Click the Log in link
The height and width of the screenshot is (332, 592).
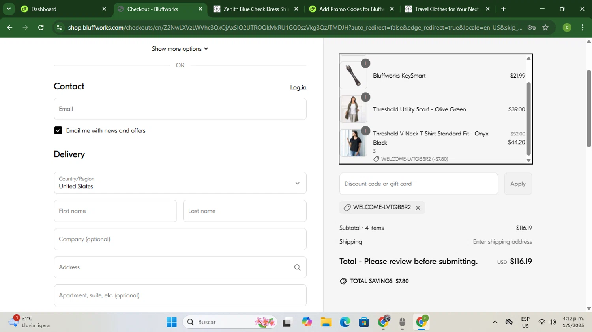(298, 87)
